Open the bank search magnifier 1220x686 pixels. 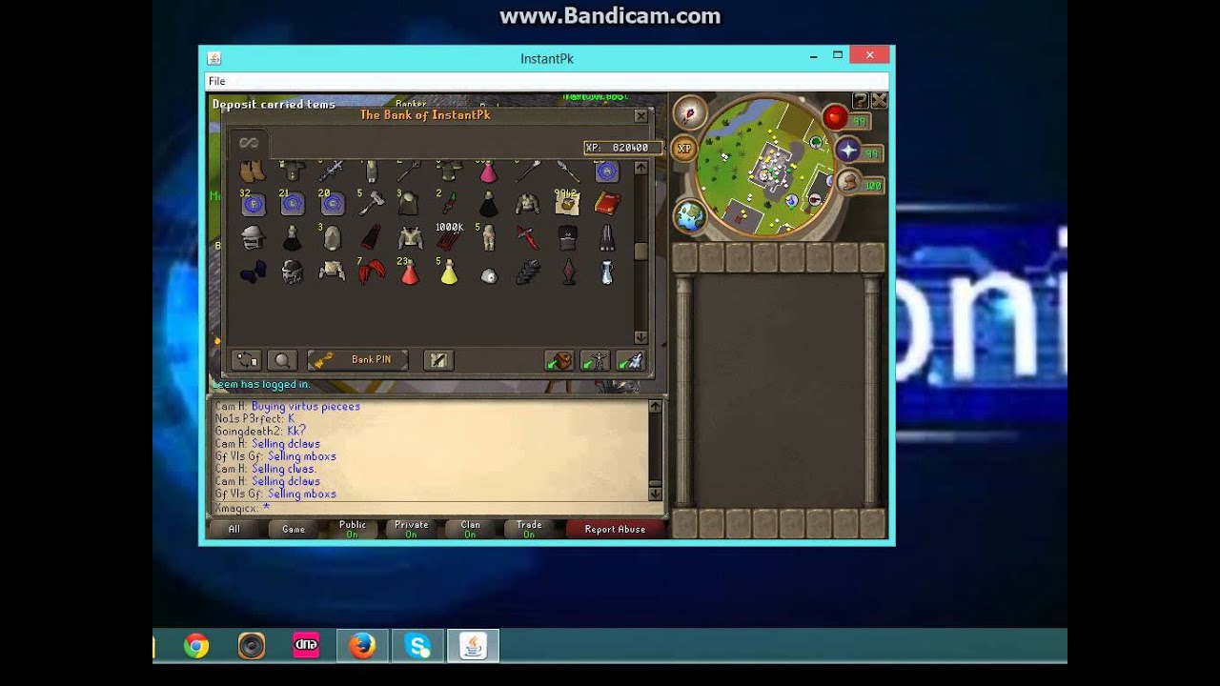(x=281, y=360)
